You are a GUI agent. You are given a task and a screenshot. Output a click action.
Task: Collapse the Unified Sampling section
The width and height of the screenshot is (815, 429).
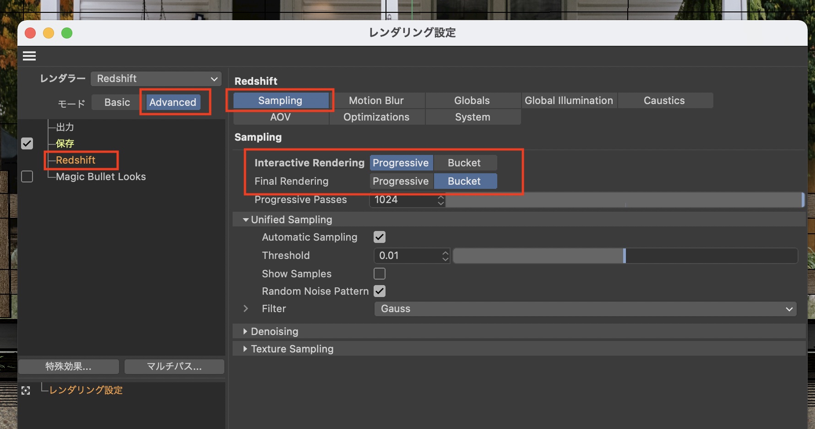pyautogui.click(x=246, y=220)
